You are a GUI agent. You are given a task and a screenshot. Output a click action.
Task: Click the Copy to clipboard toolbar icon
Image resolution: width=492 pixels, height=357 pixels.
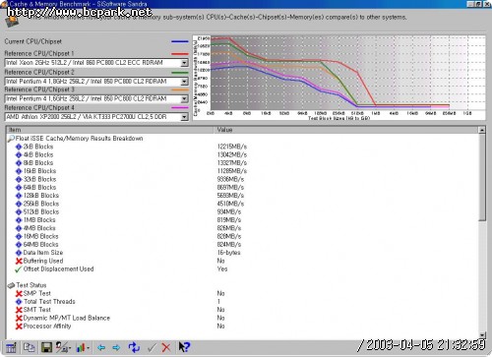(29, 347)
